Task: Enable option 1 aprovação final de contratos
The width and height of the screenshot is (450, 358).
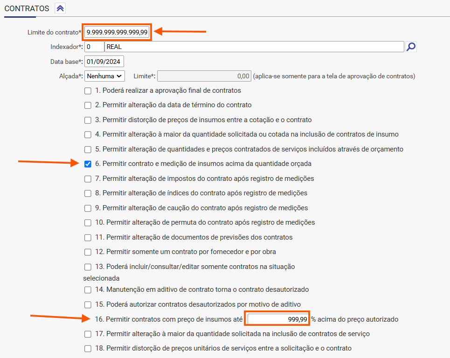Action: click(88, 91)
